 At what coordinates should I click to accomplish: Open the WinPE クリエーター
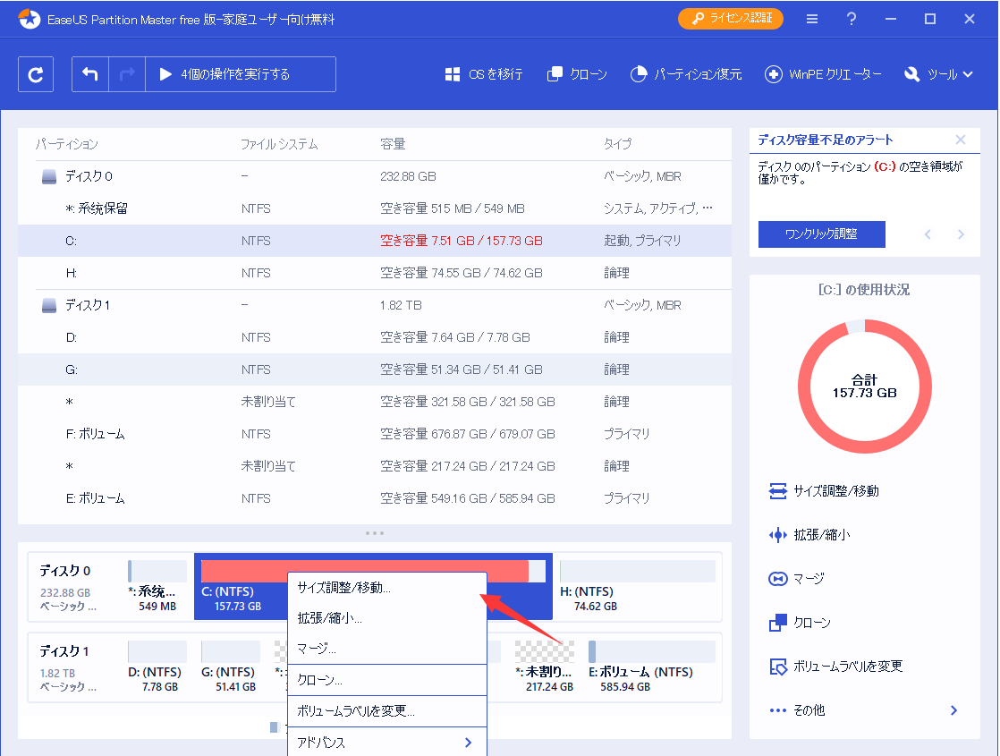[x=823, y=74]
